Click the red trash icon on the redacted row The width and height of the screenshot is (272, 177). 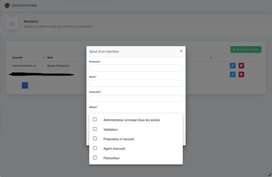click(x=241, y=74)
